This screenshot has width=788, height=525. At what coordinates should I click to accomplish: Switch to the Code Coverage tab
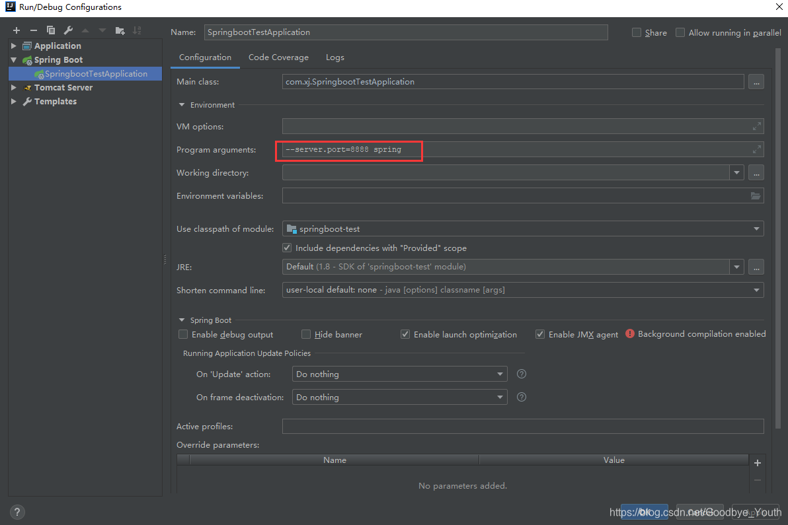(x=278, y=57)
